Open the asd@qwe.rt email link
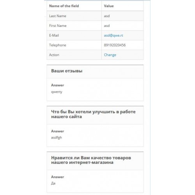Viewport: 195px width, 195px height. (x=113, y=35)
